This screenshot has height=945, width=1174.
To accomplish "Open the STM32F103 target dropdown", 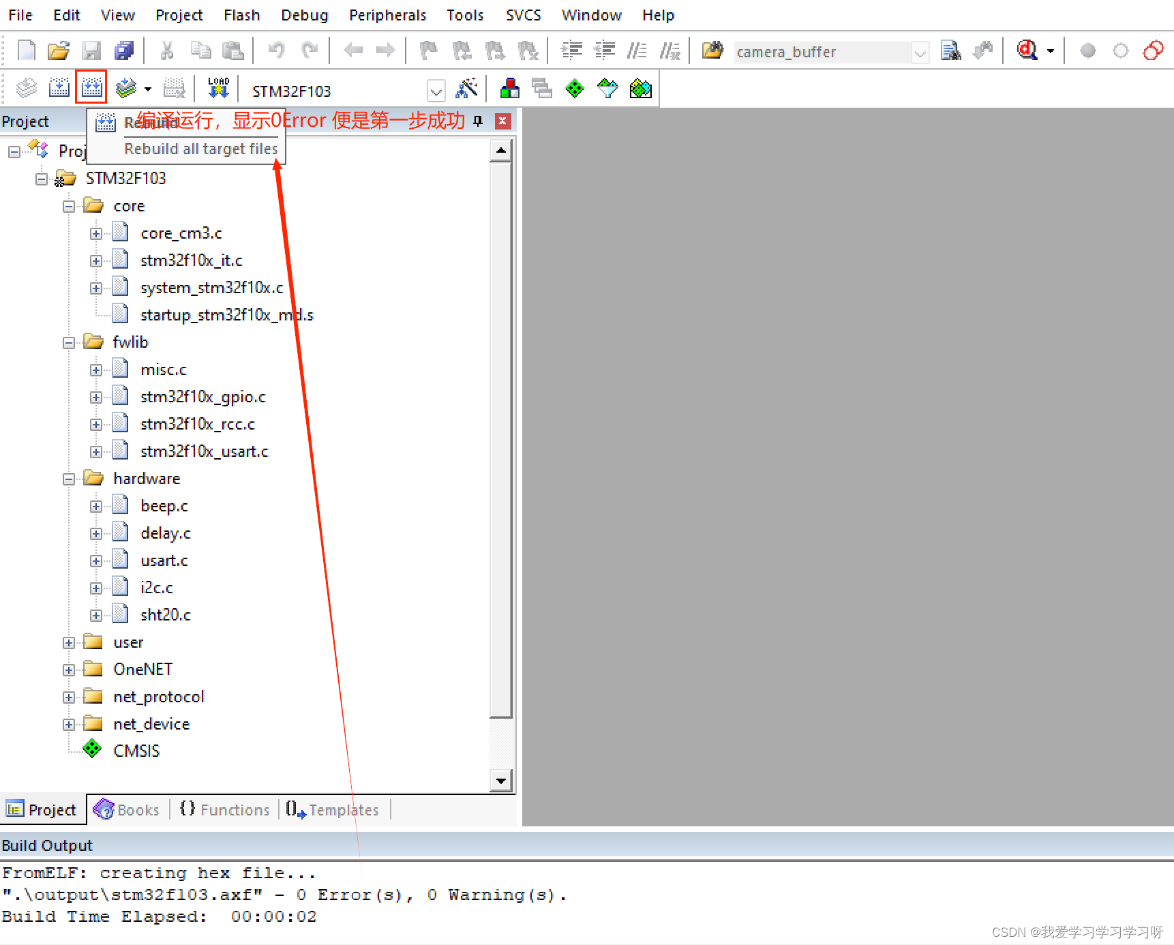I will coord(436,90).
